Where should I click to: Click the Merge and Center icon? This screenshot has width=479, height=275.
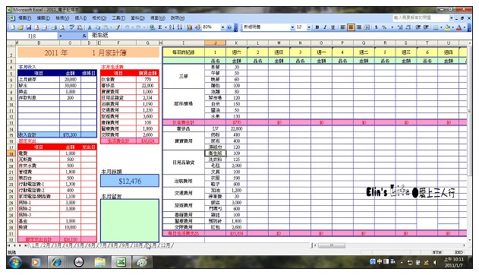coord(367,27)
